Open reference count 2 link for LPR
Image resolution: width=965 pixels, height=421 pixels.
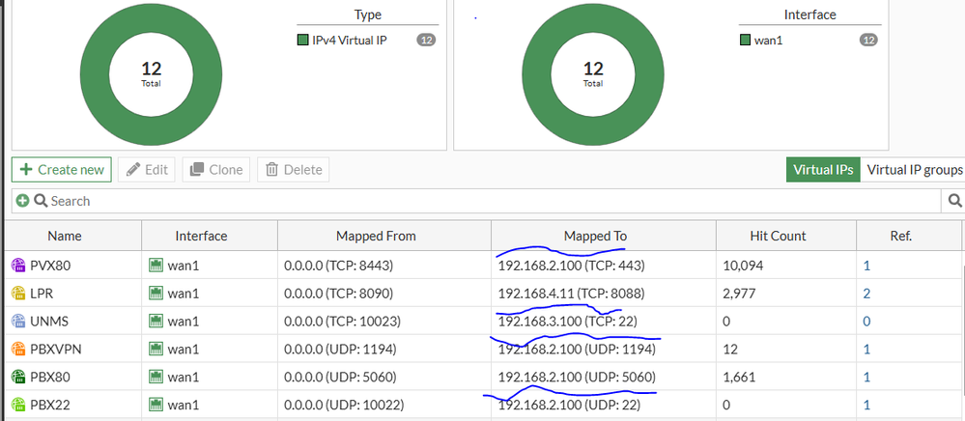point(866,294)
